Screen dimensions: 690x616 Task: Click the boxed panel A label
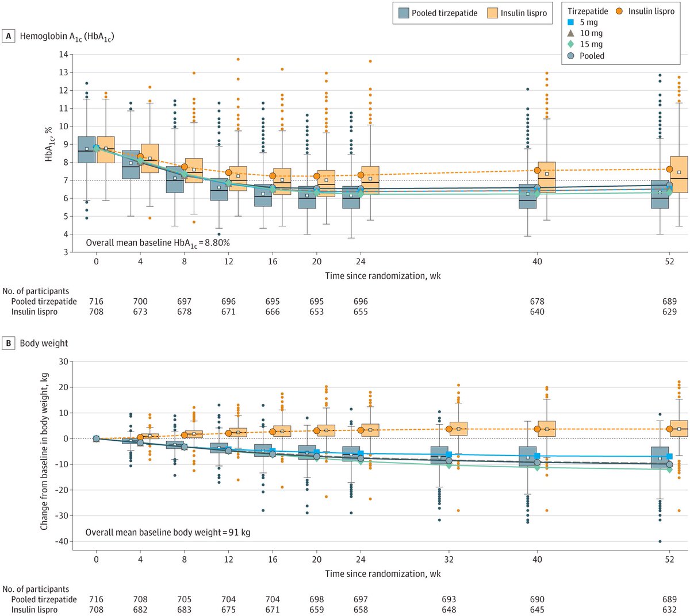pos(9,36)
